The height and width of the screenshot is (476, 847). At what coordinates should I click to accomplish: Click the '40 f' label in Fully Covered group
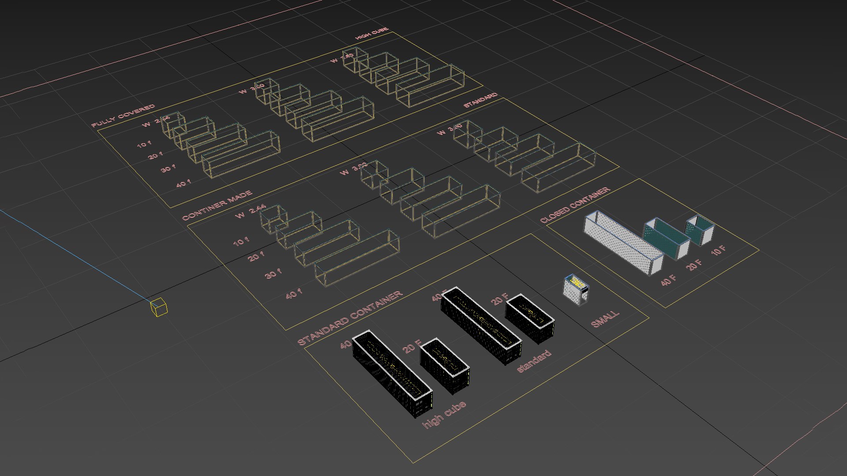184,183
